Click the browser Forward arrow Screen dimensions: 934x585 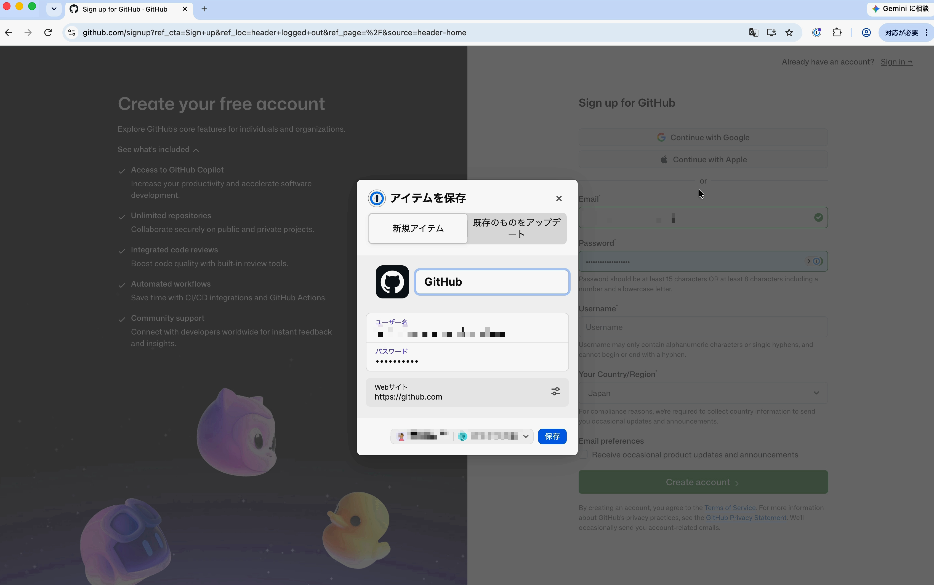(28, 33)
